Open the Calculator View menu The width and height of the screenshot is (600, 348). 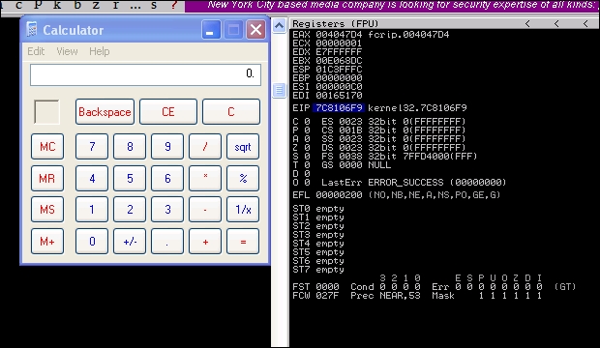(67, 51)
